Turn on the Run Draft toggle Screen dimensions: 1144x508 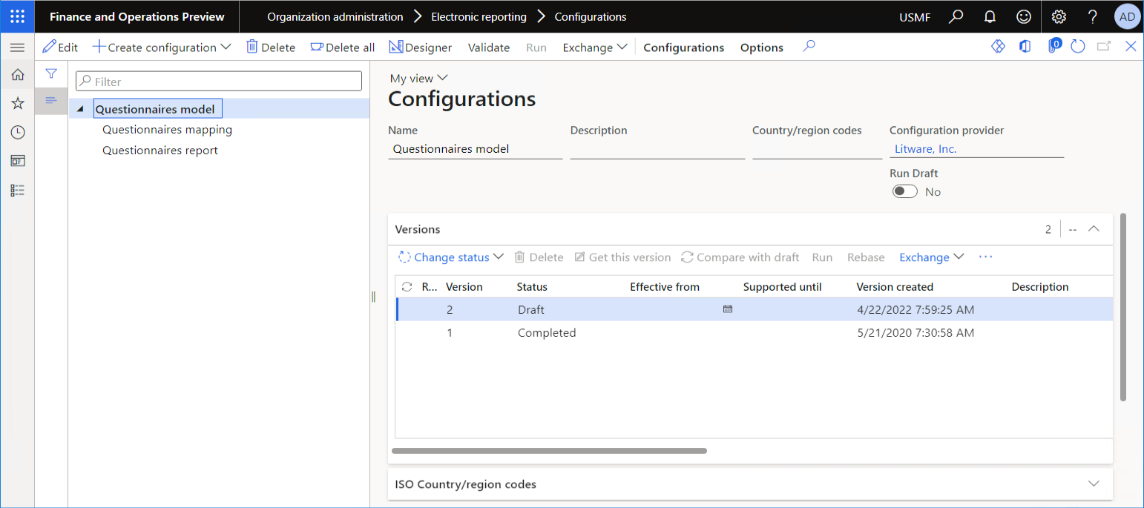[904, 191]
